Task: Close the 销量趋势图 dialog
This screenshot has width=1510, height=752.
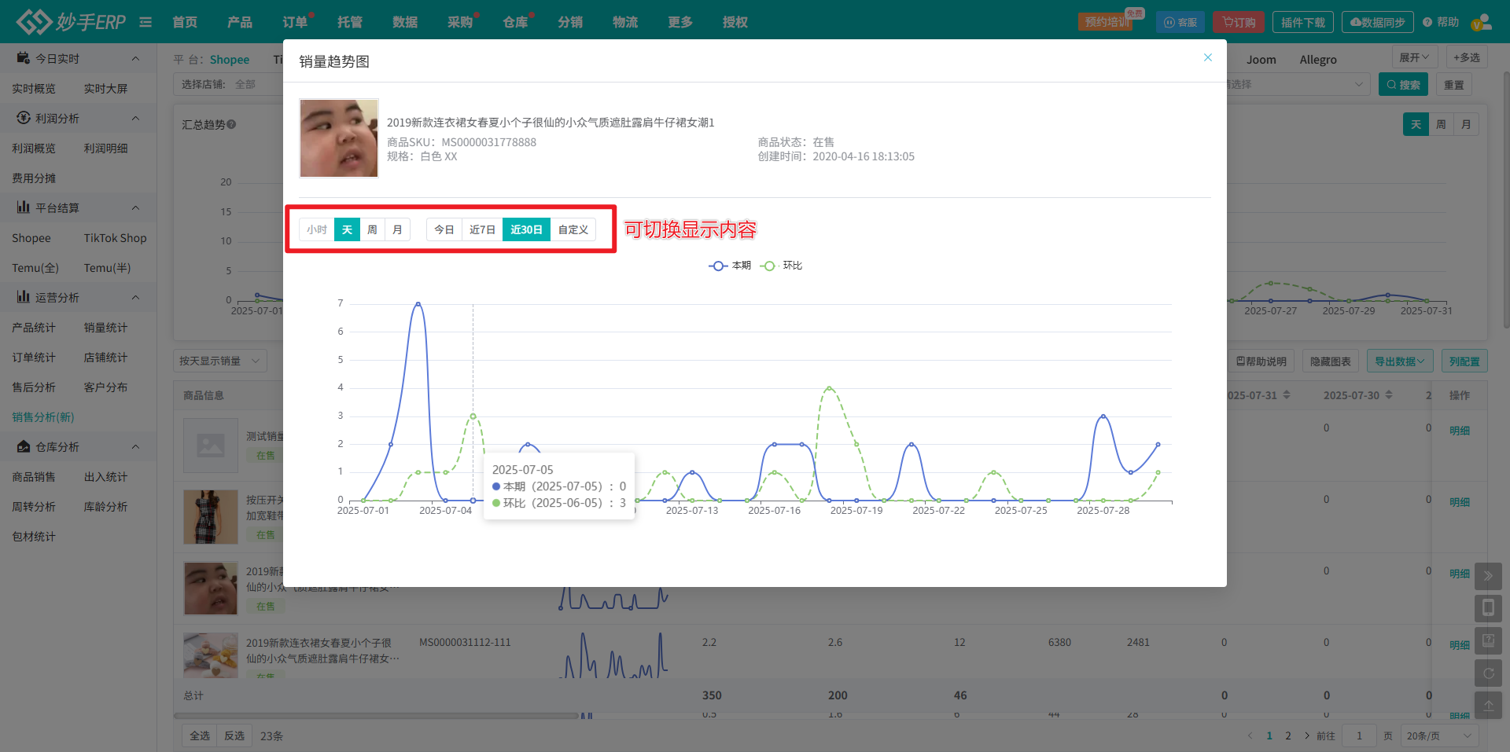Action: click(x=1208, y=57)
